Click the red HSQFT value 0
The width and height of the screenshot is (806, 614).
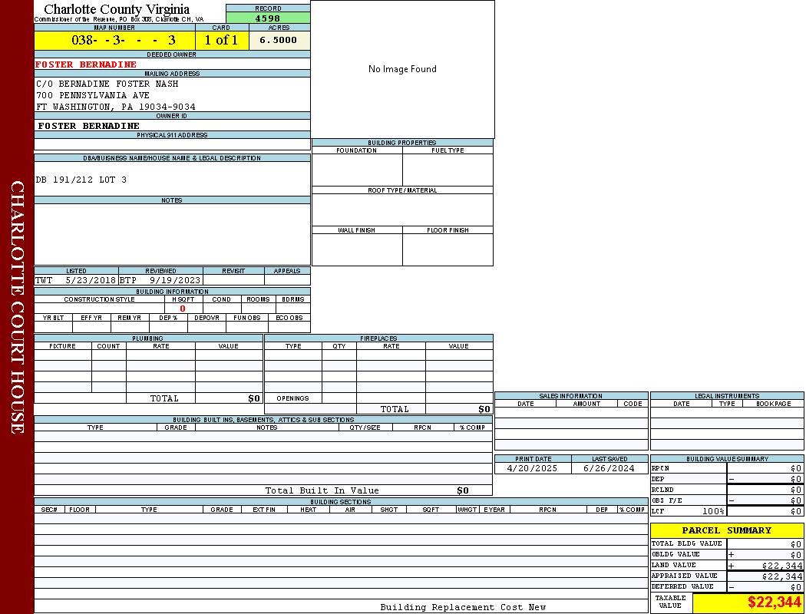pos(183,309)
